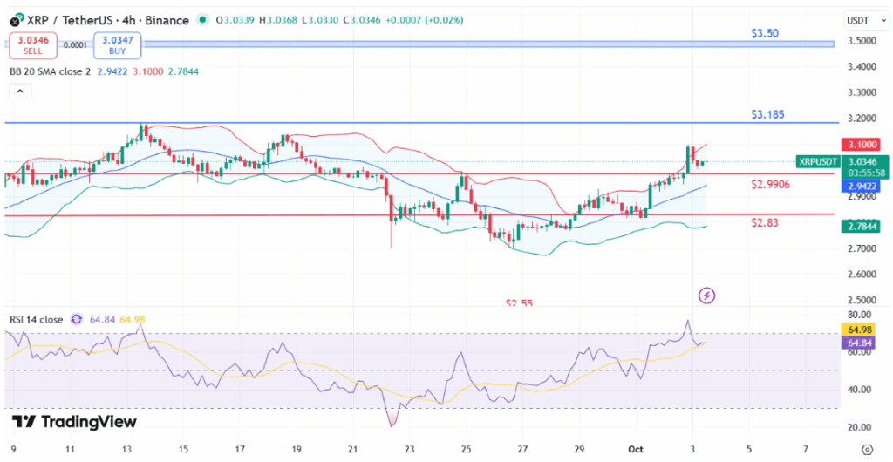Click the TradingView logo

(74, 422)
